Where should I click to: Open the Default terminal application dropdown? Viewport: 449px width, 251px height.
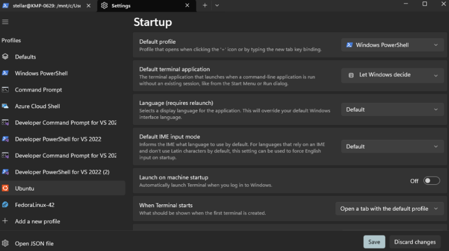(392, 75)
